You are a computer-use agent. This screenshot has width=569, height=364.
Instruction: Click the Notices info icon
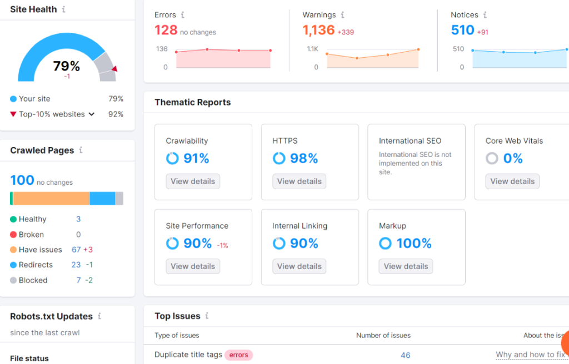point(486,15)
